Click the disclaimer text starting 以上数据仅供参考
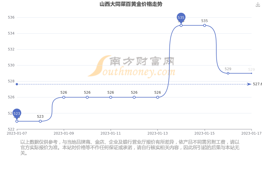262x174 pixels. pos(130,148)
